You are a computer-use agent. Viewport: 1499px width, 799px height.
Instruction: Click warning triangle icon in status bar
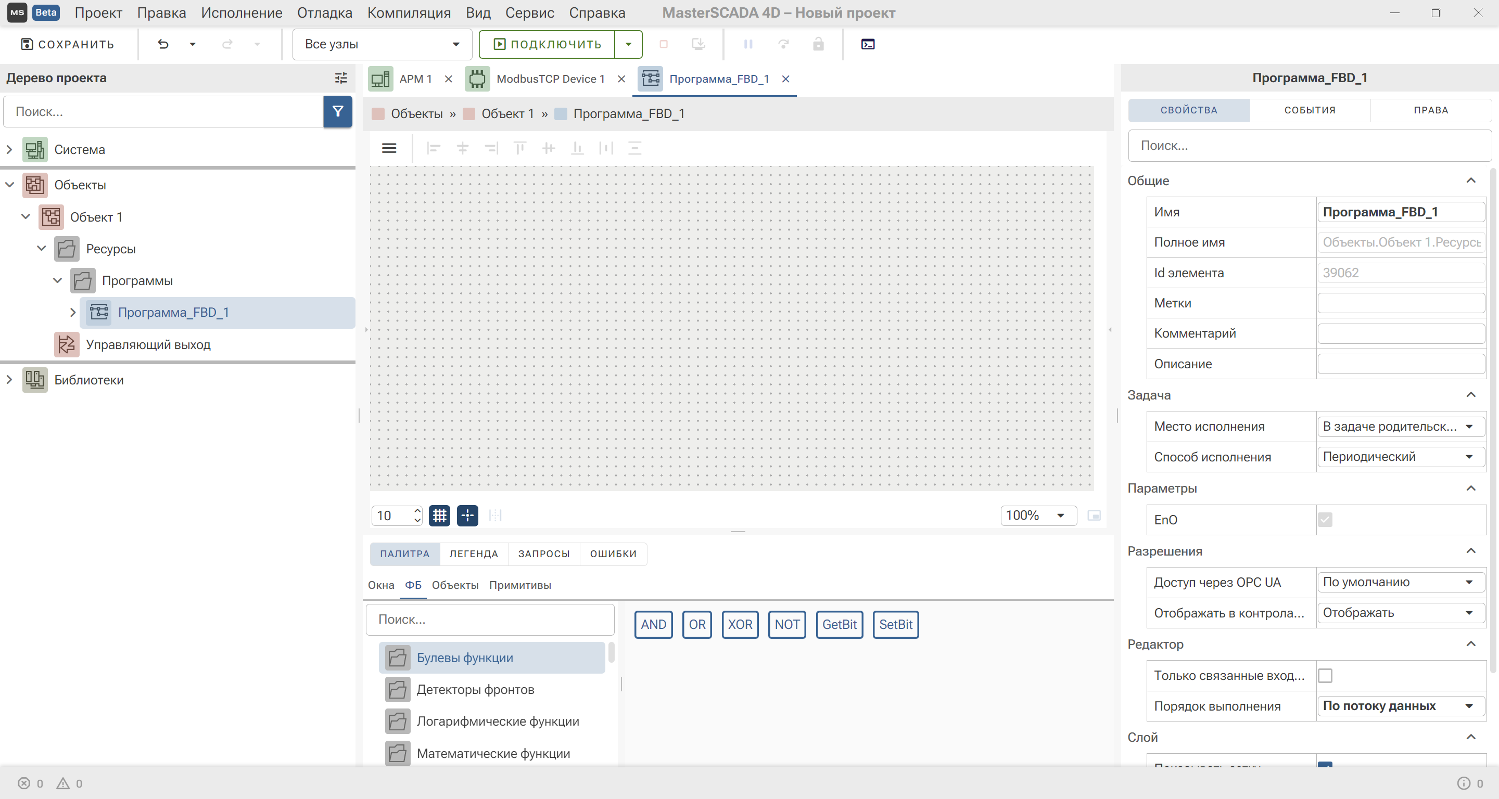(63, 783)
